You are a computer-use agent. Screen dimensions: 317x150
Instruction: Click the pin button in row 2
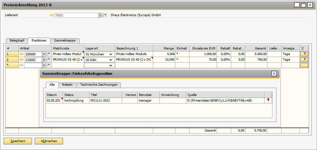pyautogui.click(x=304, y=60)
